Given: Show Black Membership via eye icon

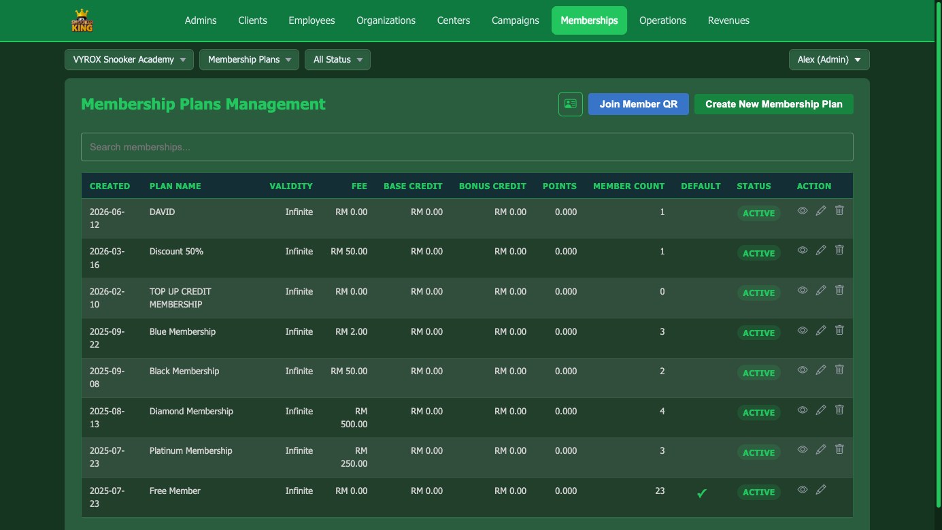Looking at the screenshot, I should click(803, 370).
